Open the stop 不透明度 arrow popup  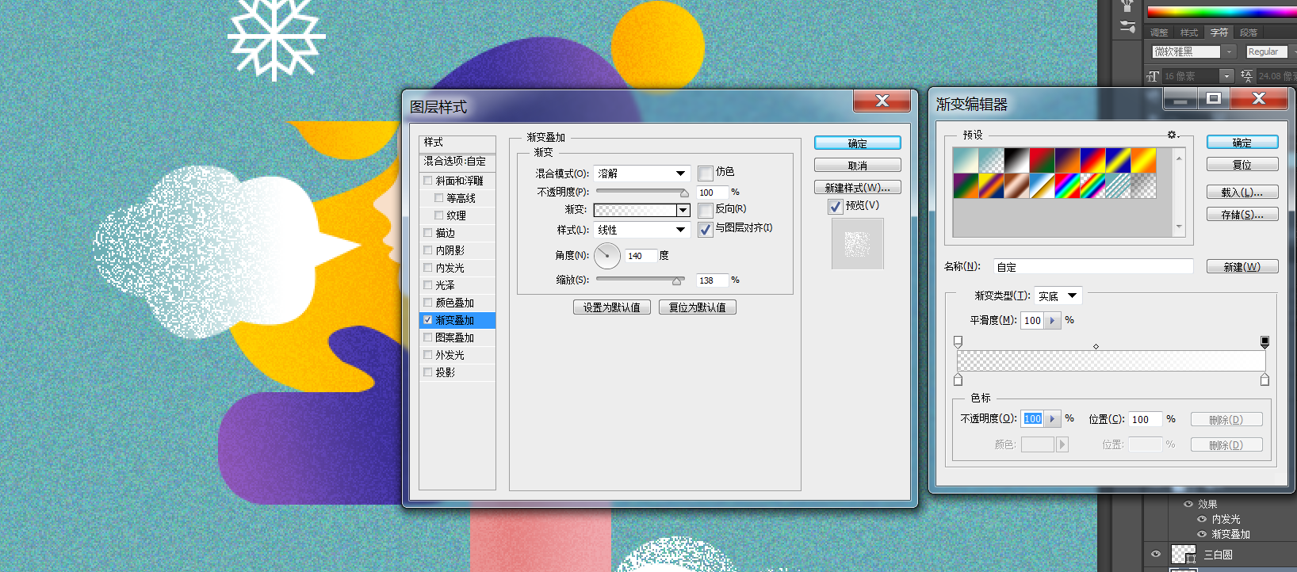click(x=1052, y=419)
